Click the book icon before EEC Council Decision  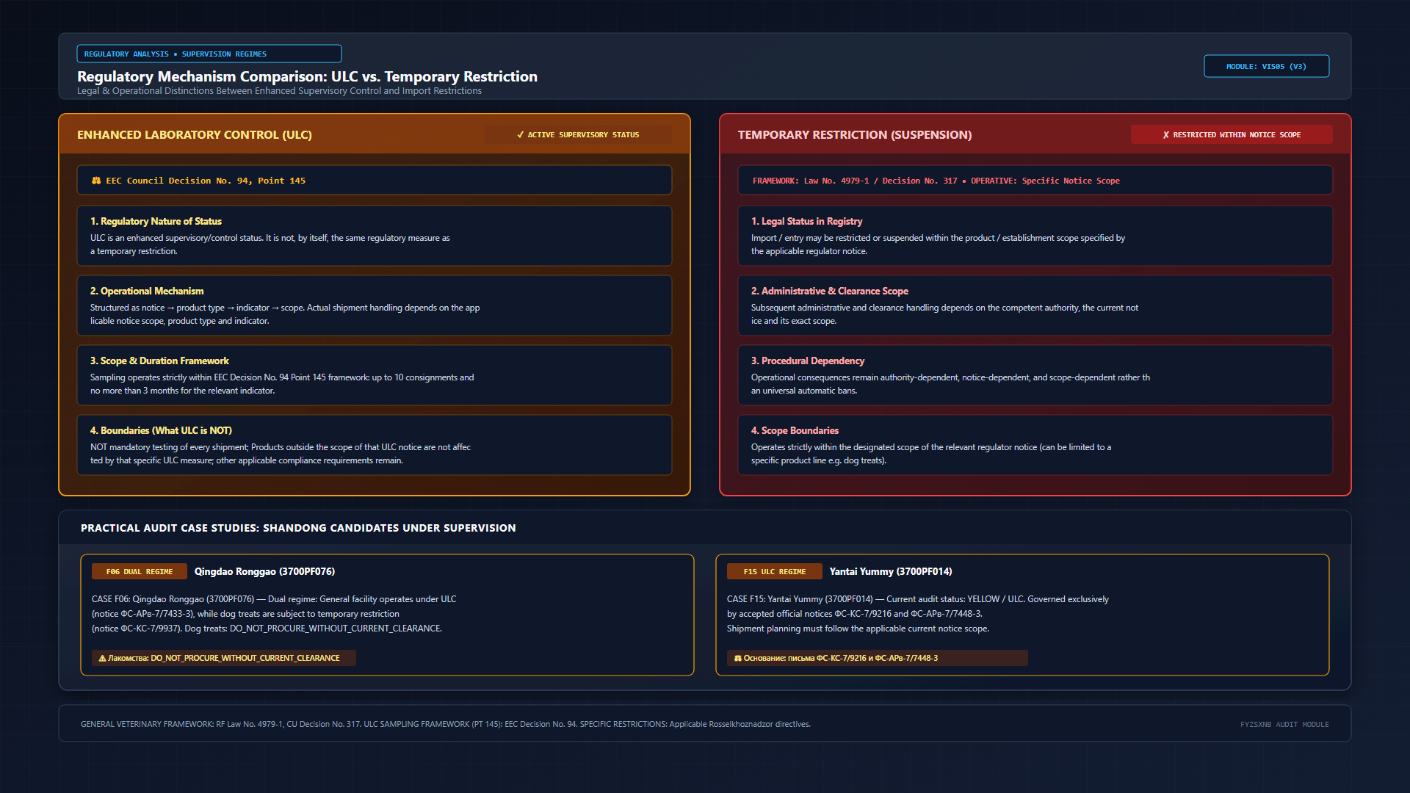96,181
